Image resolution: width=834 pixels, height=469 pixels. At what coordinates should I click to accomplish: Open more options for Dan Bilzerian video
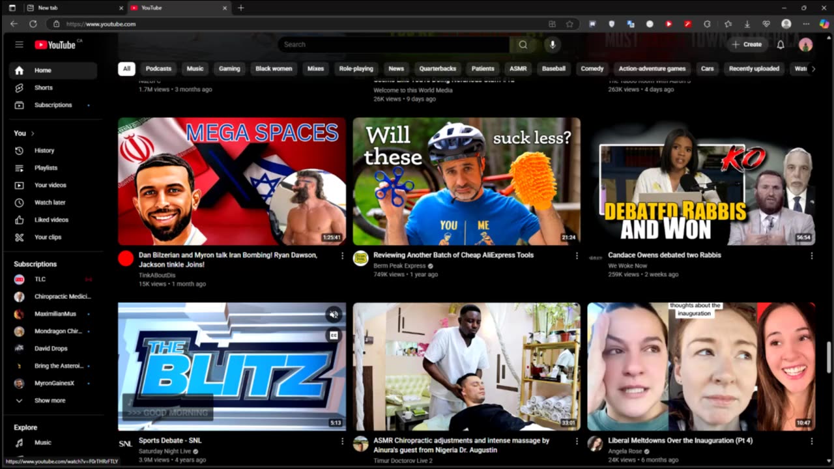[x=342, y=256]
